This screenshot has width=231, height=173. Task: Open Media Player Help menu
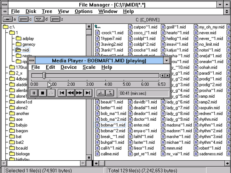coord(107,67)
